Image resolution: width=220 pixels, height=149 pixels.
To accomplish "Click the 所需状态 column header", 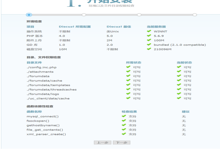I will 134,63.
